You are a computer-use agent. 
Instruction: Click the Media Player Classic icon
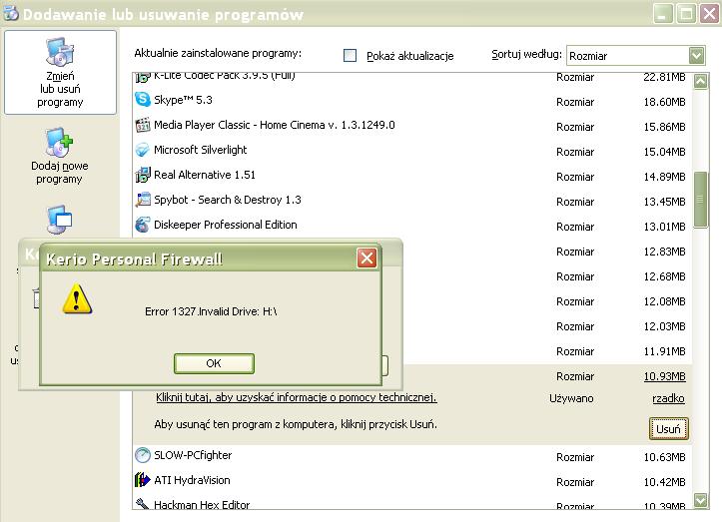tap(143, 125)
